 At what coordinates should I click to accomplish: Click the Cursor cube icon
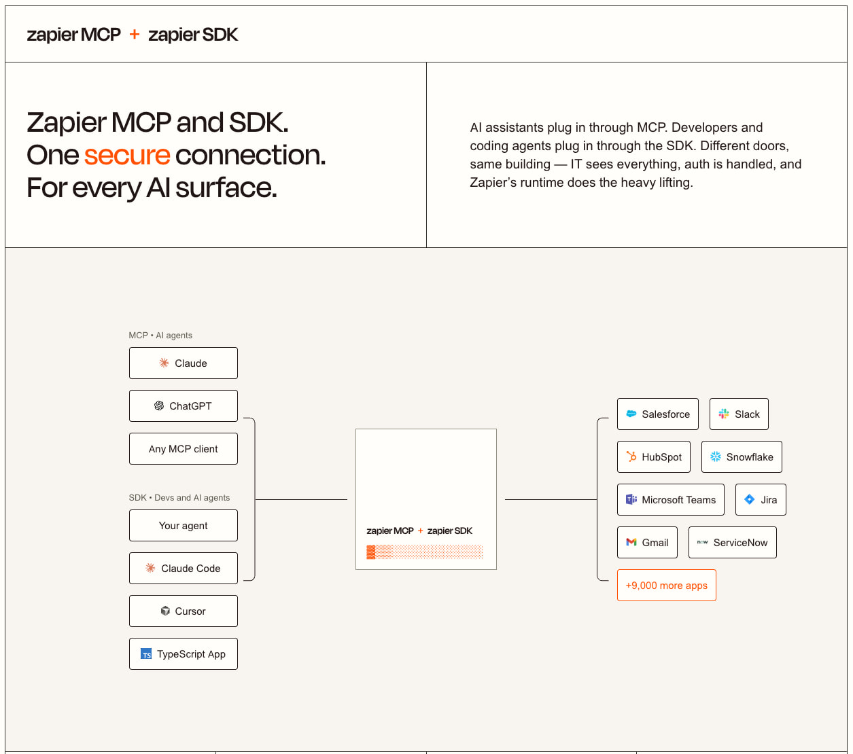[x=165, y=611]
